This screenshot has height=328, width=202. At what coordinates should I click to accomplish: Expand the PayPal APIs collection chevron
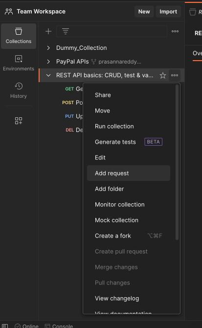[48, 62]
